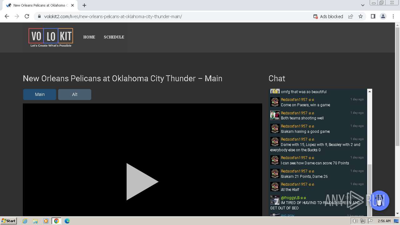Click the @froggyLB avatar
This screenshot has width=400, height=225.
(275, 200)
